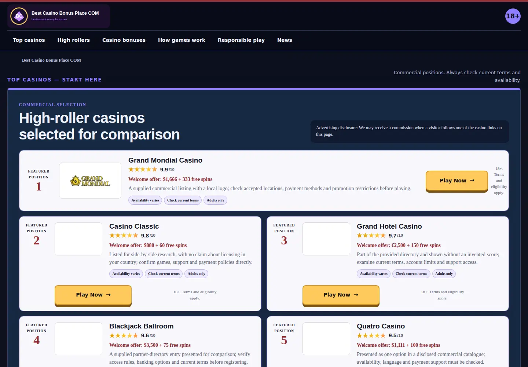Open the Casino bonuses menu item
This screenshot has width=528, height=367.
click(124, 40)
